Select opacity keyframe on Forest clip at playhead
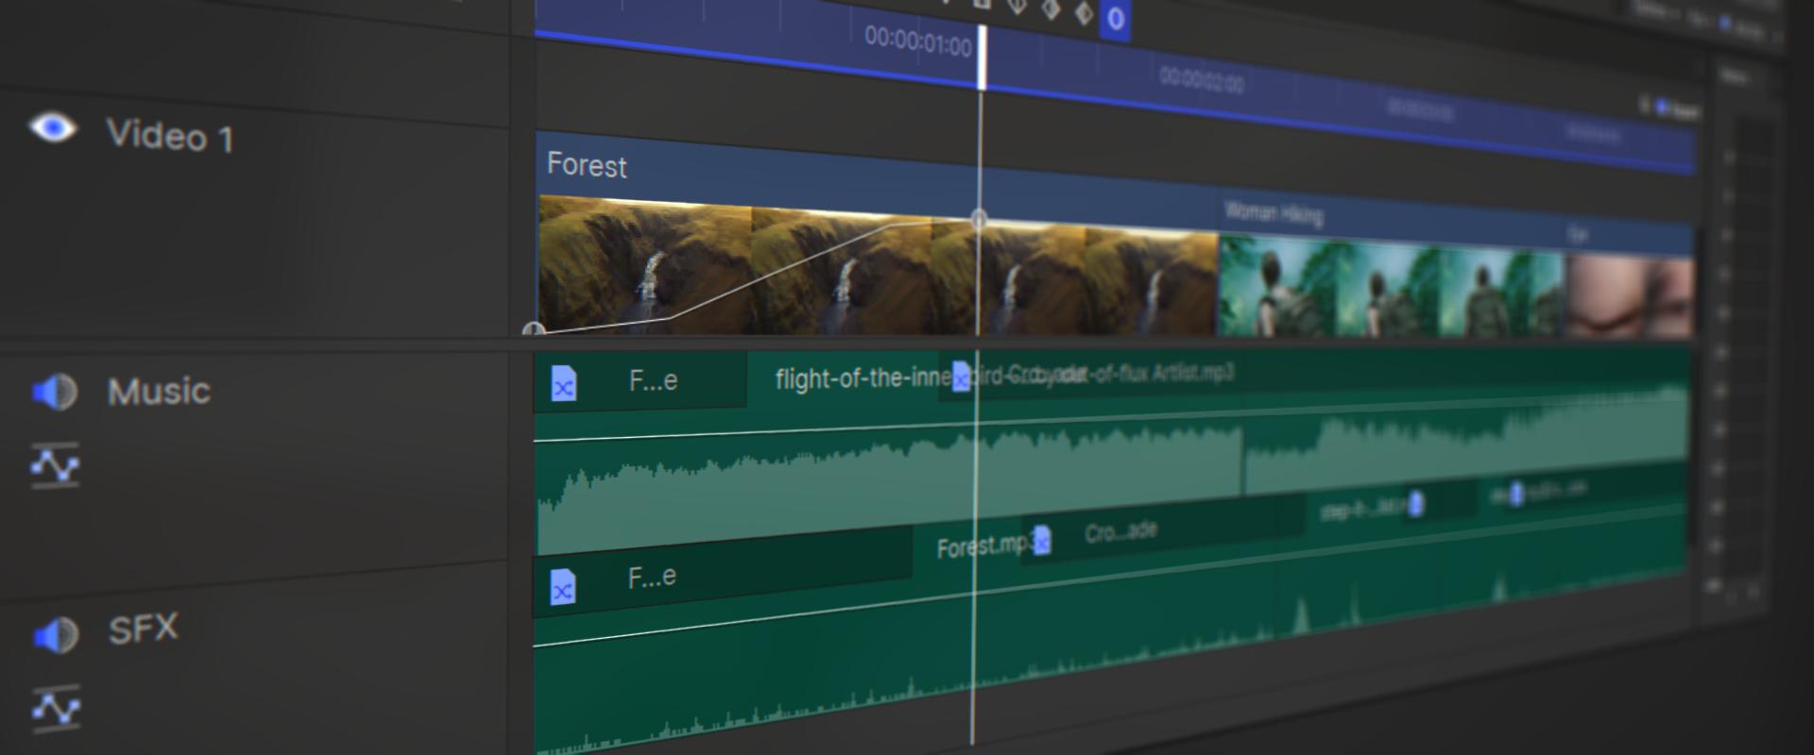Image resolution: width=1814 pixels, height=755 pixels. click(979, 219)
